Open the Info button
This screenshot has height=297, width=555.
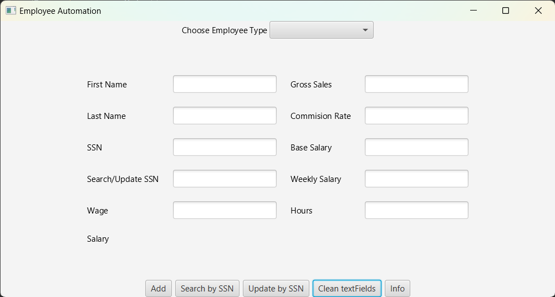398,289
